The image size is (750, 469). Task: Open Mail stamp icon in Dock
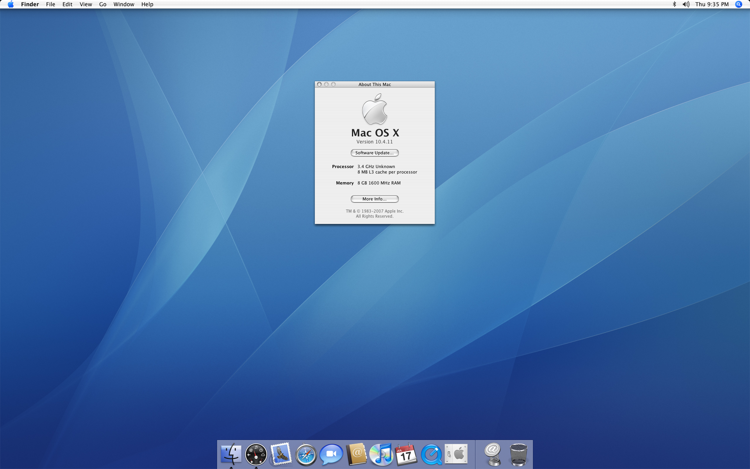(x=281, y=454)
